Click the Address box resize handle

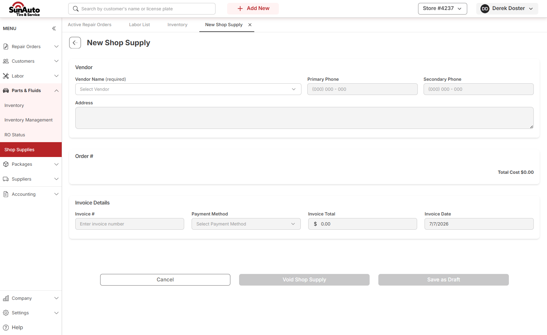coord(531,127)
